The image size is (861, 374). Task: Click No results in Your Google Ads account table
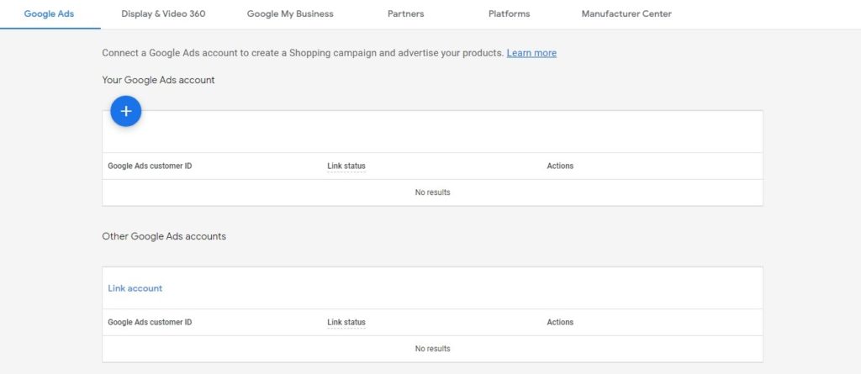pyautogui.click(x=433, y=192)
